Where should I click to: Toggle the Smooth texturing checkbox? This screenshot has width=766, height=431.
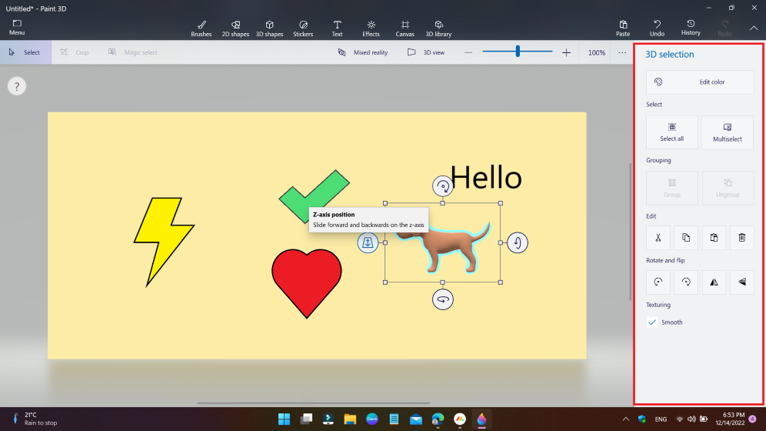tap(651, 322)
